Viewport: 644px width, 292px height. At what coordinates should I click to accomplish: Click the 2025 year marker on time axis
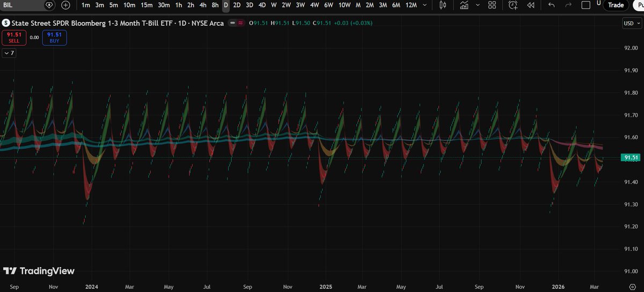(325, 287)
